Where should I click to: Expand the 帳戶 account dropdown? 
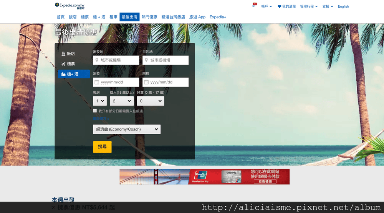(x=266, y=7)
